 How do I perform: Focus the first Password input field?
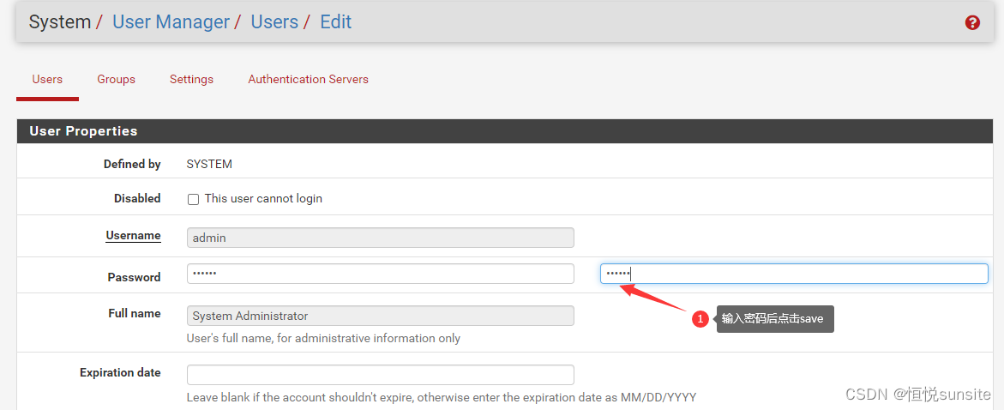(381, 274)
